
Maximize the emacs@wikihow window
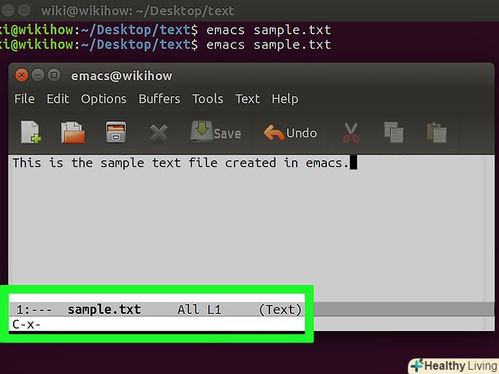click(x=54, y=75)
